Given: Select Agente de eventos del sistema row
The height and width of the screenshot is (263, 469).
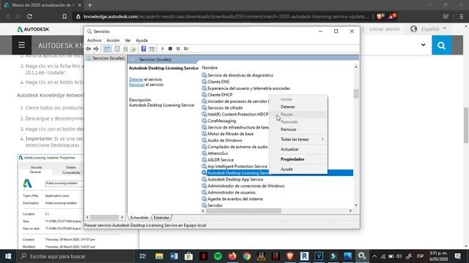Looking at the screenshot, I should 234,199.
